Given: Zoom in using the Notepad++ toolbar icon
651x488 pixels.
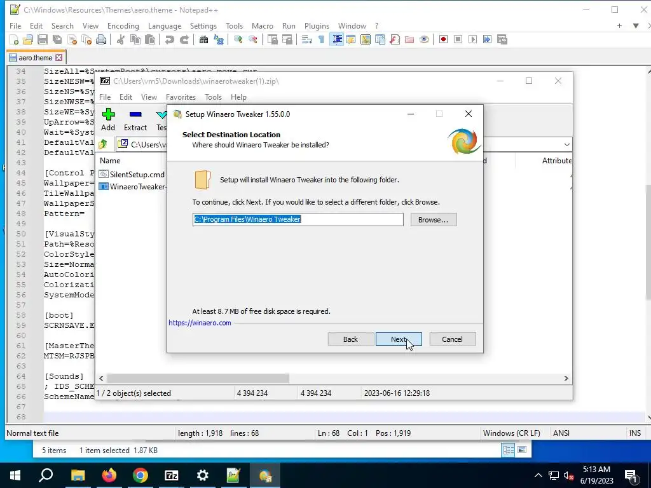Looking at the screenshot, I should point(238,39).
